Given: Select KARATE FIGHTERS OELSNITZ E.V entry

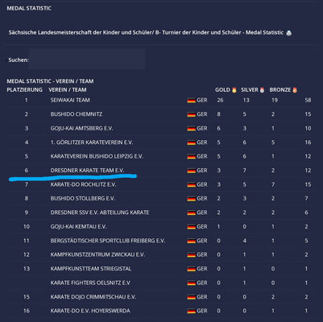Looking at the screenshot, I should click(x=90, y=283).
